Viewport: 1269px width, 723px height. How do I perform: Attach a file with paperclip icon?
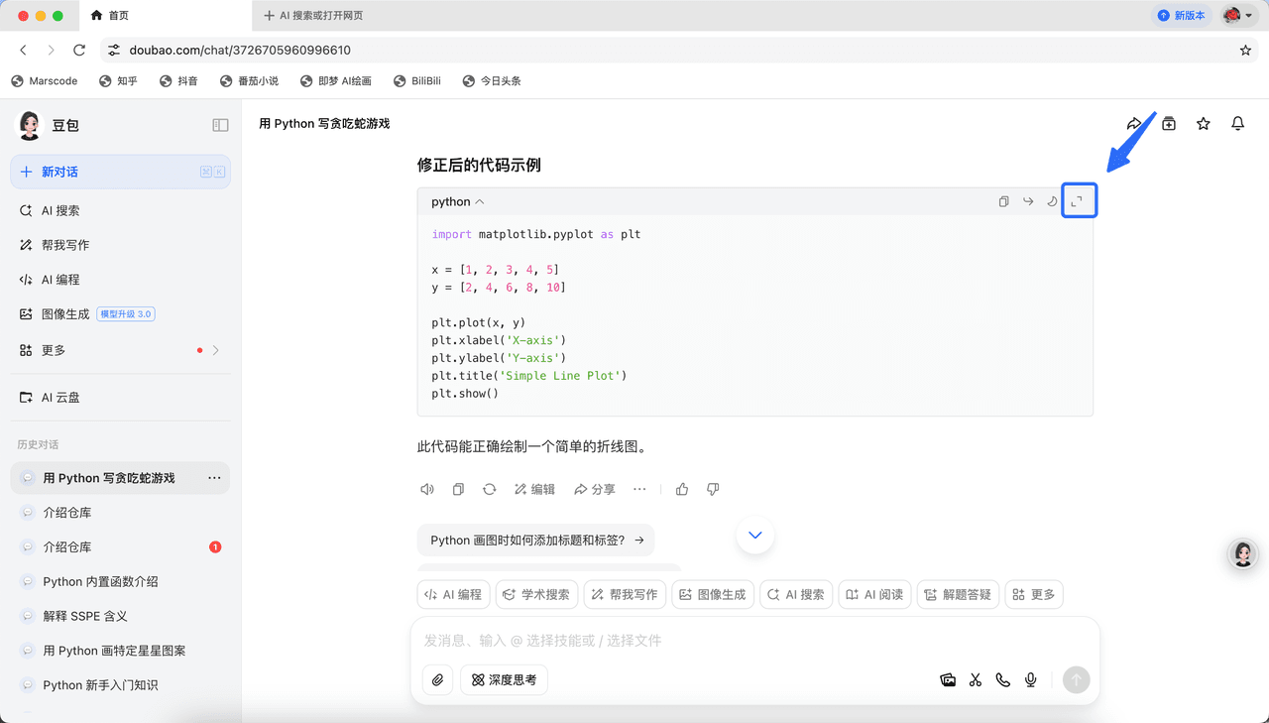point(437,679)
